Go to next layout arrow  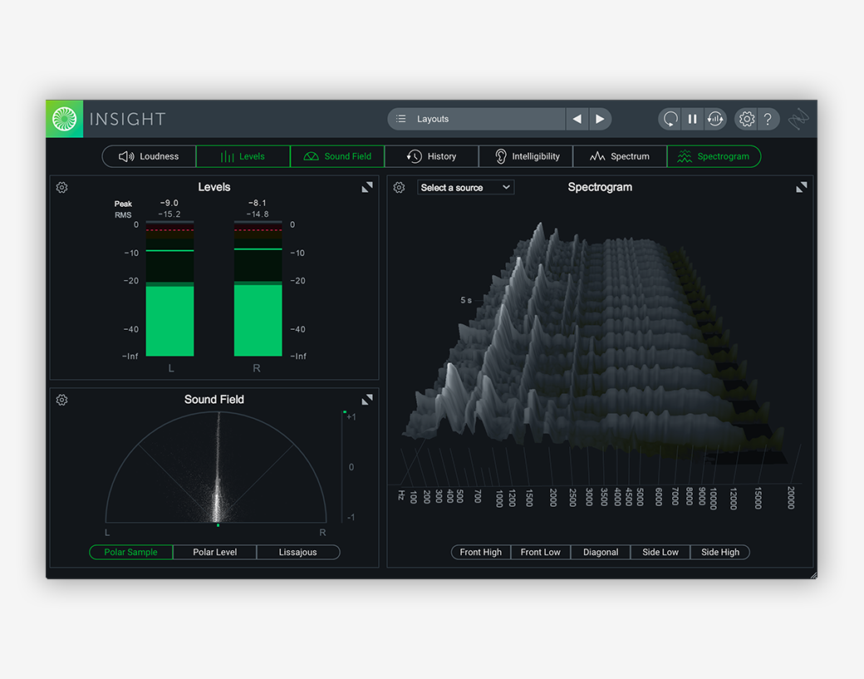point(600,119)
